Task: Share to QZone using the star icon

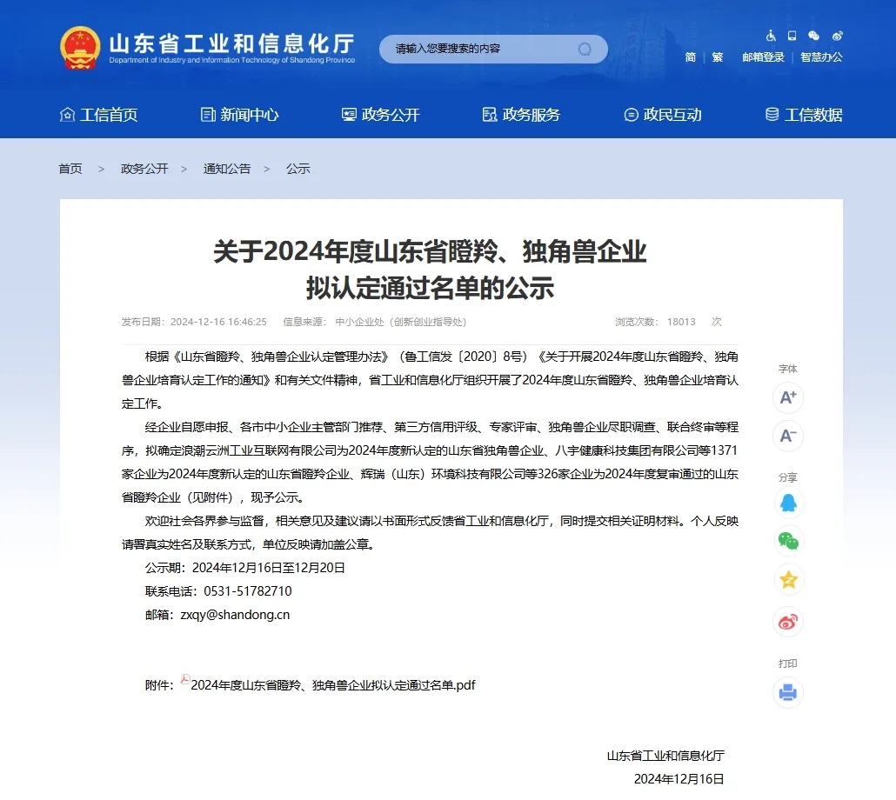Action: [788, 580]
